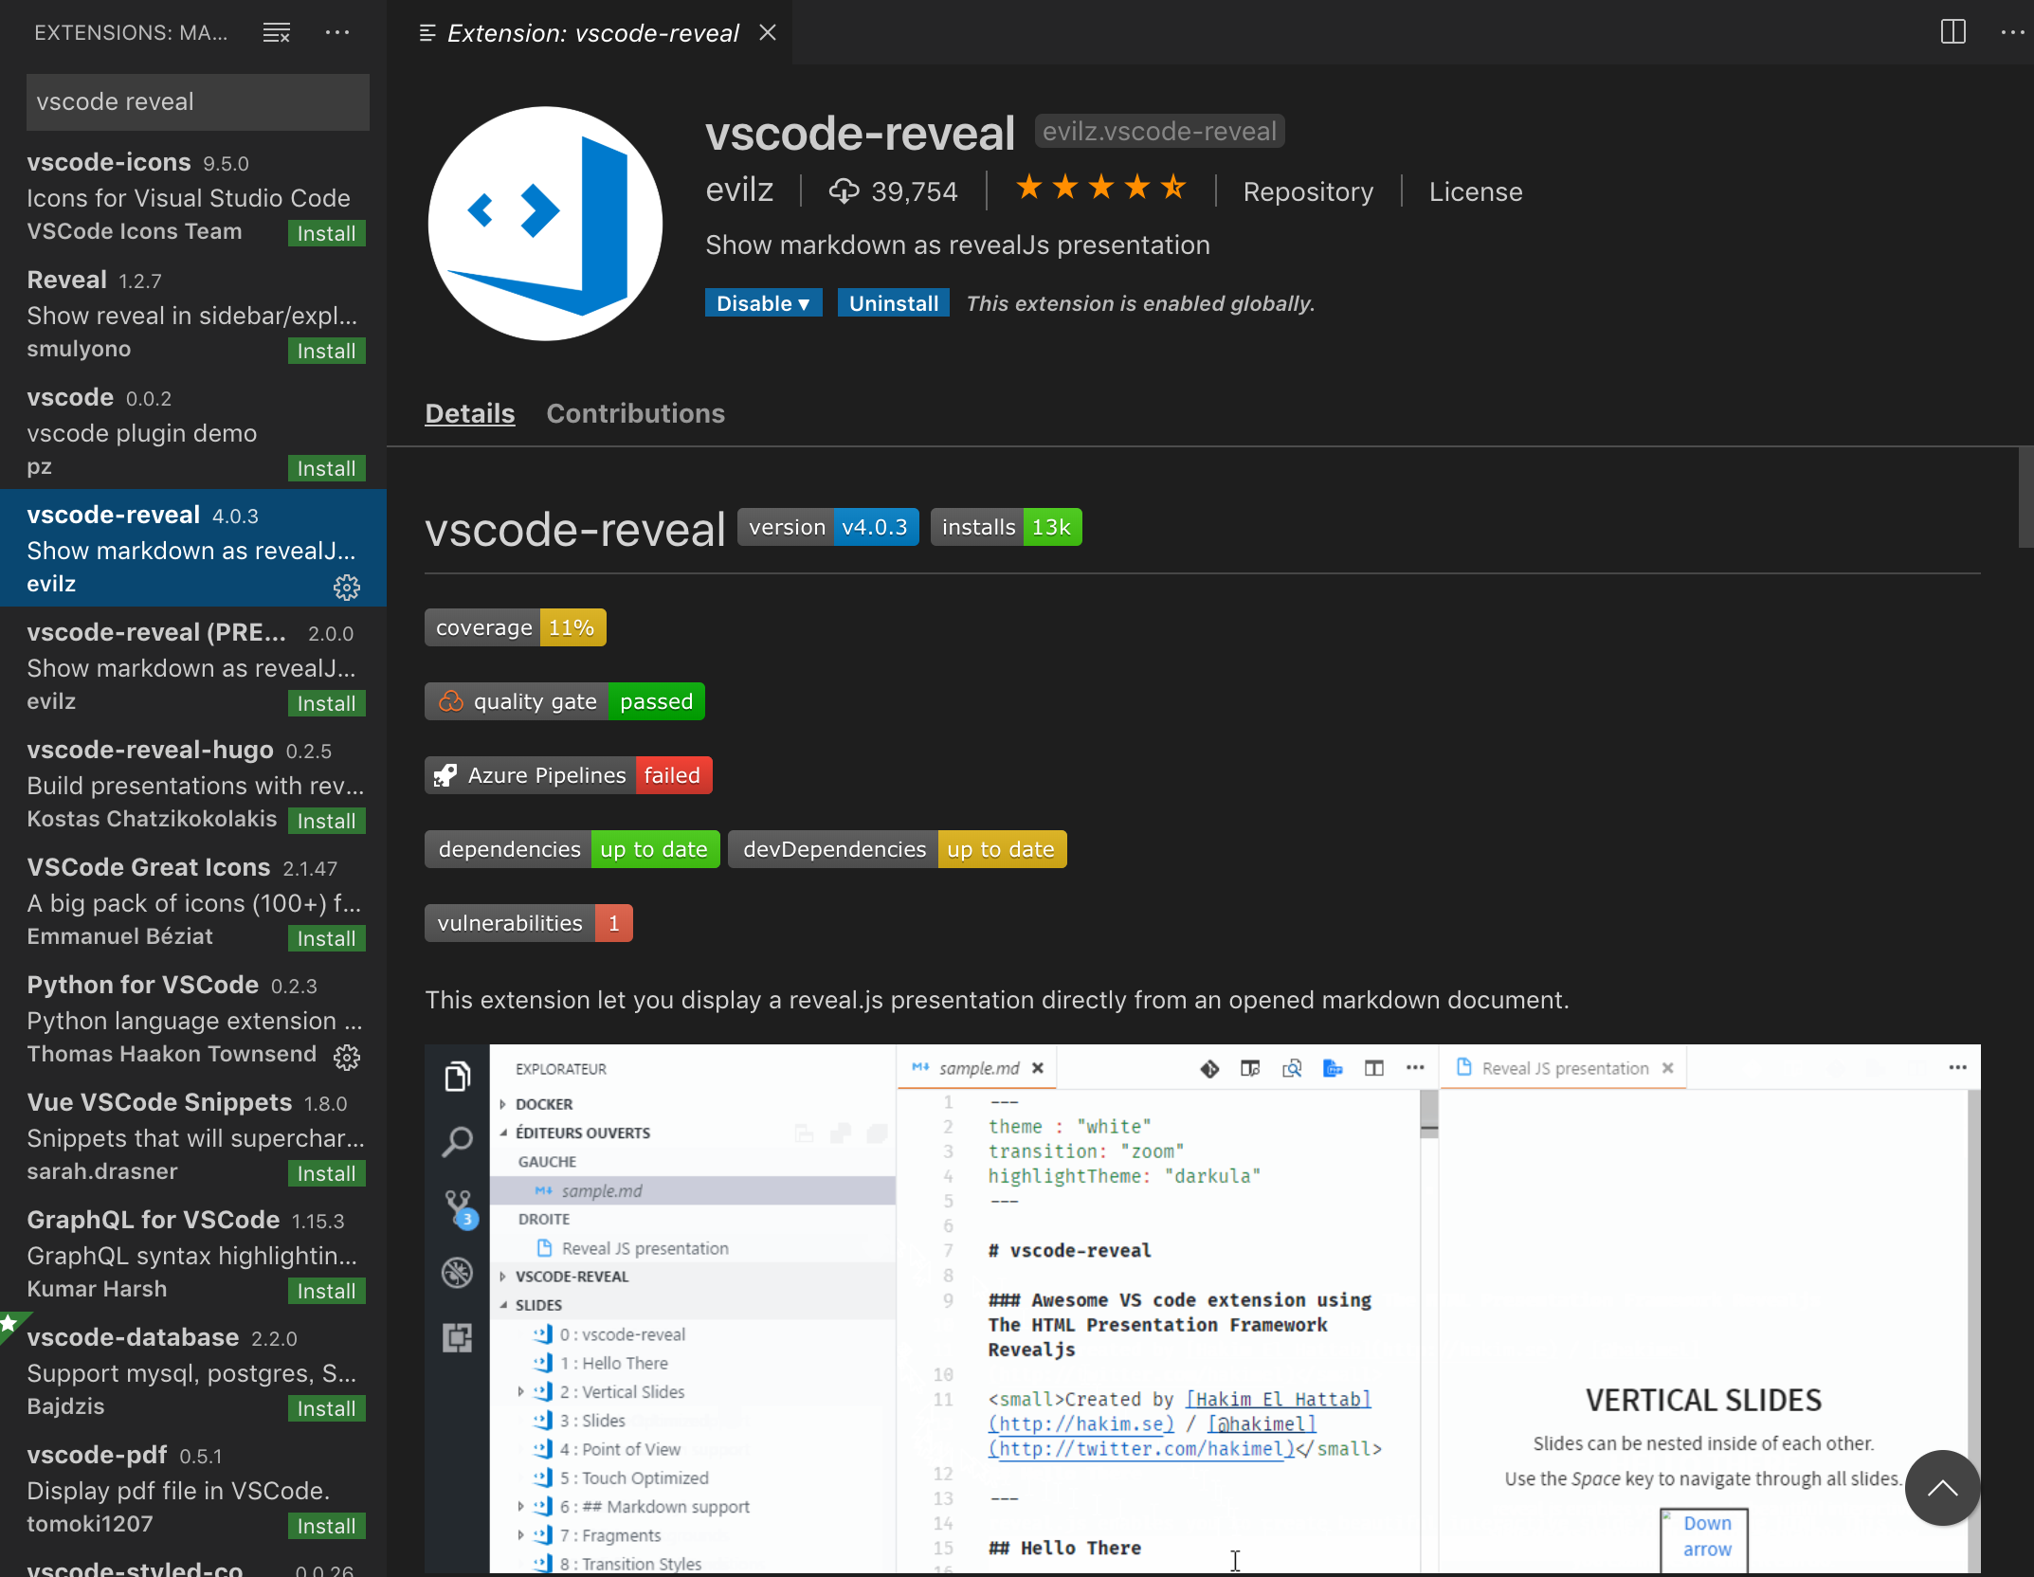Click the installs 13k badge
The height and width of the screenshot is (1577, 2034).
[1006, 527]
